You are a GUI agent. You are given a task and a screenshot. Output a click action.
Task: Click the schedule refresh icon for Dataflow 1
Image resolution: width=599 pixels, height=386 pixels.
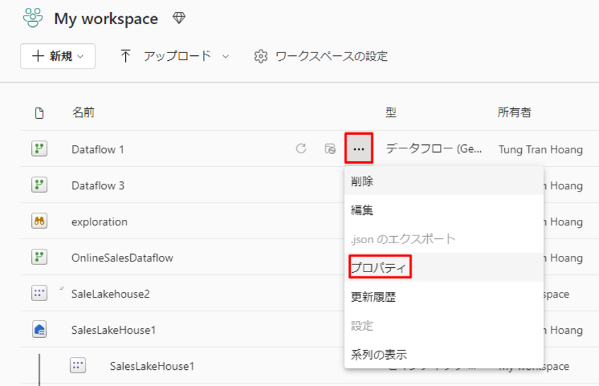point(330,149)
